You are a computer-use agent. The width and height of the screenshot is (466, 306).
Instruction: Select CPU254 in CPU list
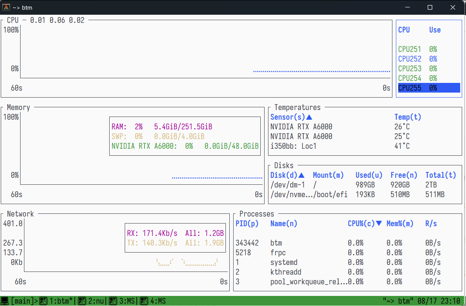(x=429, y=78)
